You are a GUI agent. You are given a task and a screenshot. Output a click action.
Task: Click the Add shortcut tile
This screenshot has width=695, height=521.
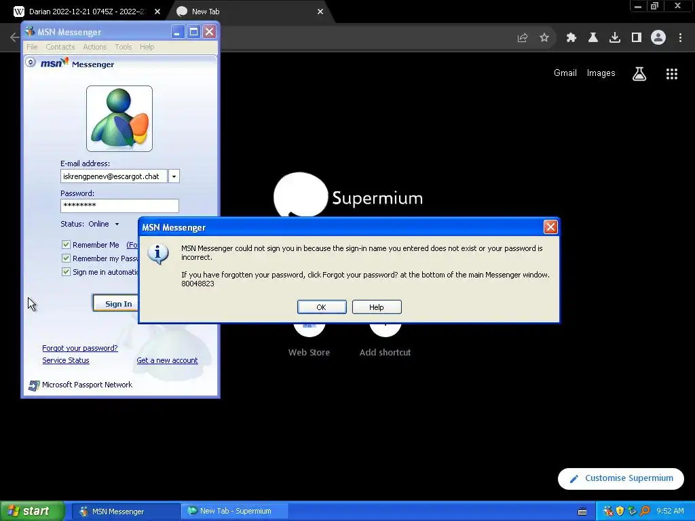pos(386,341)
